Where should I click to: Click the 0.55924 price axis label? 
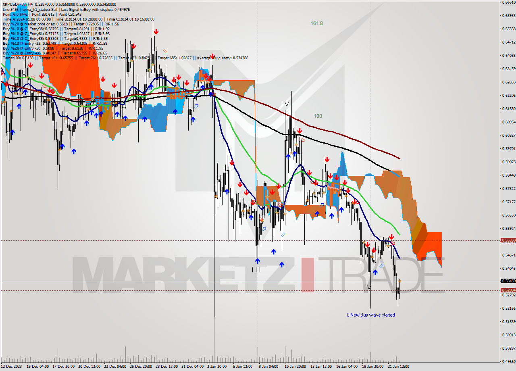click(x=508, y=228)
